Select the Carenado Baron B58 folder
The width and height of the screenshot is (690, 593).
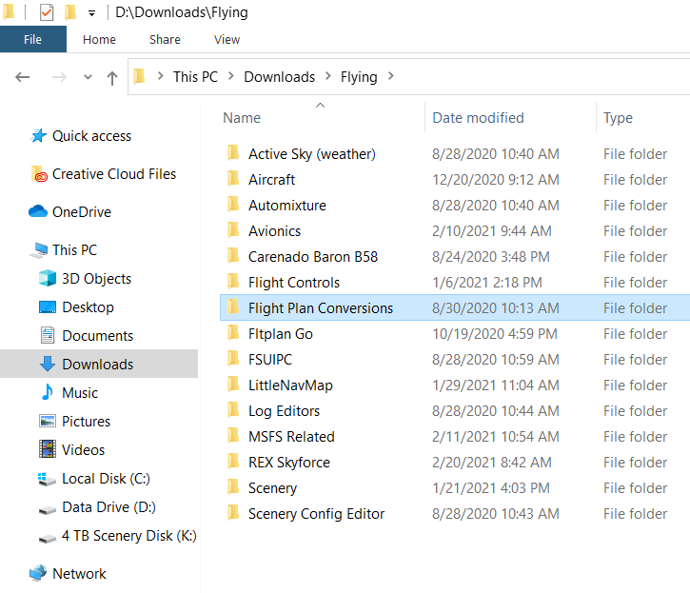point(455,256)
